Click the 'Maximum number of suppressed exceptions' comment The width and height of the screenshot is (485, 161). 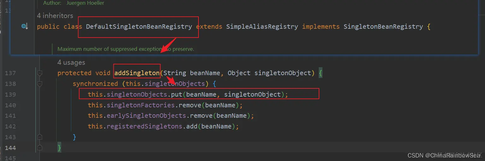coord(126,49)
